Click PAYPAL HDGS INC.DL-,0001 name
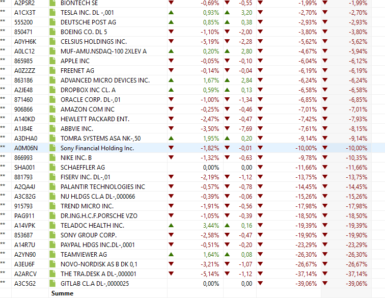The width and height of the screenshot is (385, 298). point(98,245)
